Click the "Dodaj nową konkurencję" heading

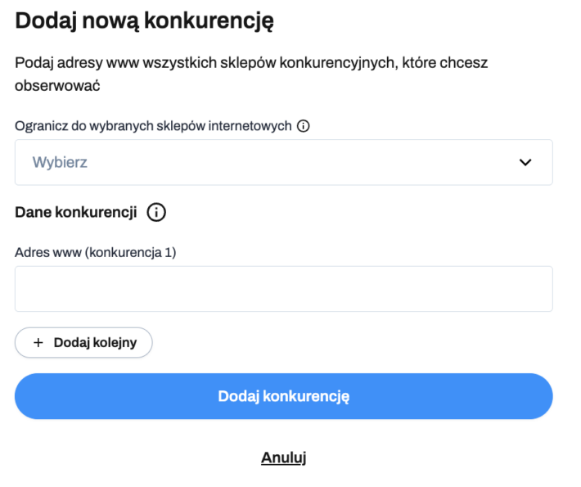click(x=144, y=22)
